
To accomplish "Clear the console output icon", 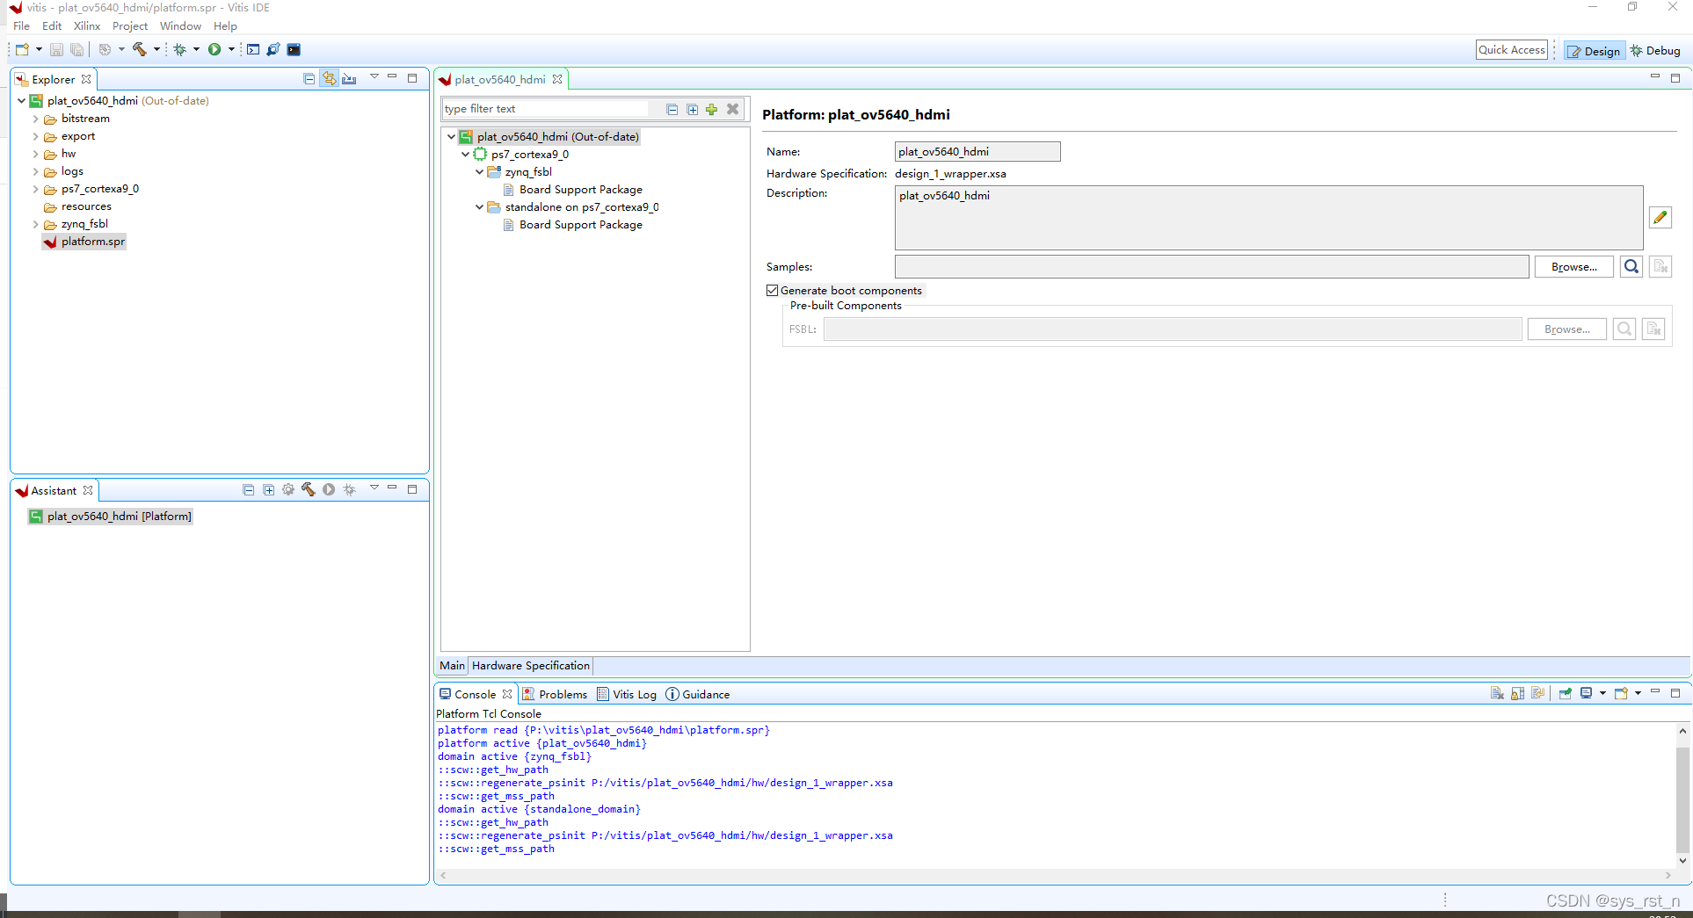I will [x=1497, y=694].
